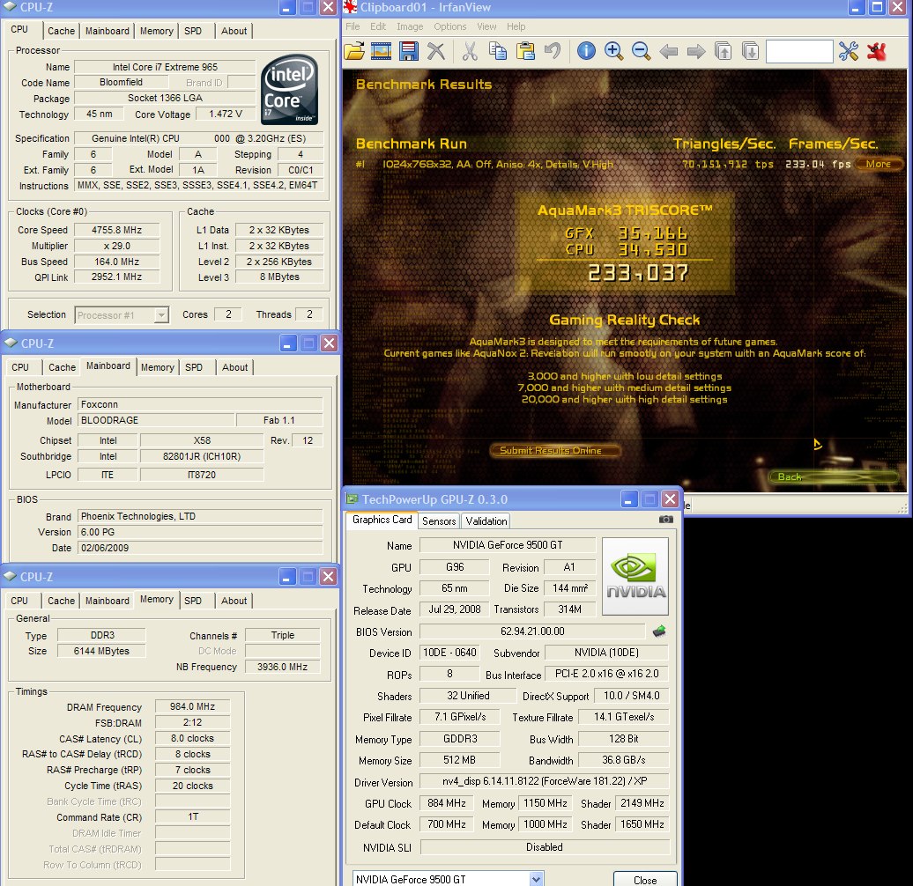Open the image Information icon
The width and height of the screenshot is (913, 886).
click(x=586, y=51)
